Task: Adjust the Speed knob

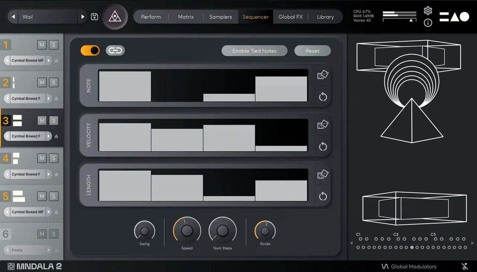Action: pos(187,231)
